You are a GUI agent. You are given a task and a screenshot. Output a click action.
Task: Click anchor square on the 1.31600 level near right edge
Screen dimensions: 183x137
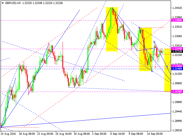pyautogui.click(x=167, y=67)
